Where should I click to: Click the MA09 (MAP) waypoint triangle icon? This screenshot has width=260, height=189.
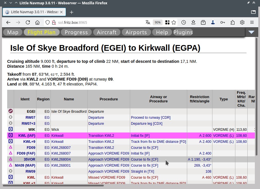pos(11,165)
